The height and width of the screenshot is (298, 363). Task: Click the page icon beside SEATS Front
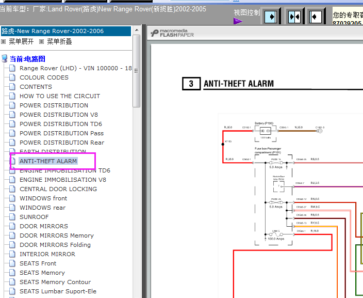pos(12,263)
